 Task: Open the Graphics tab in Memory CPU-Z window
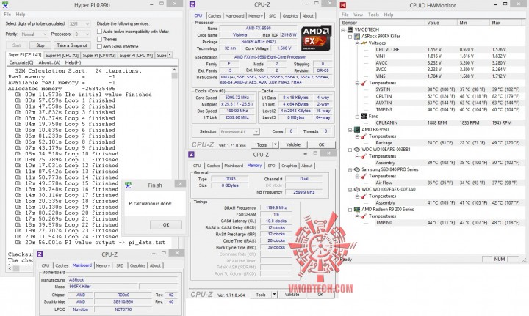(x=289, y=166)
